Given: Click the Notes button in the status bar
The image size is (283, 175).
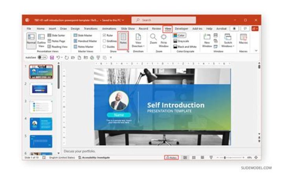Looking at the screenshot, I should point(171,157).
